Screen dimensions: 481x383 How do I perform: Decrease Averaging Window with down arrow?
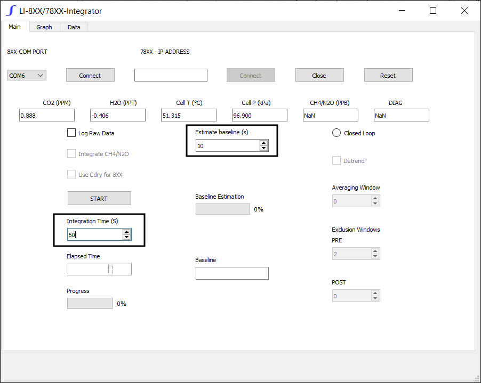[x=375, y=204]
